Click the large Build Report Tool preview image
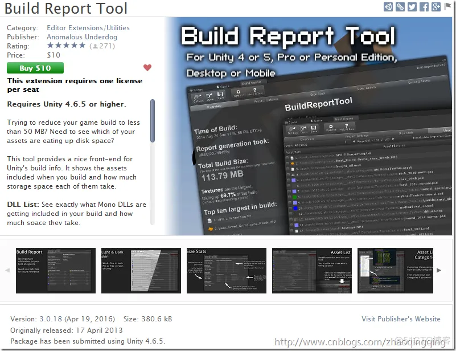The image size is (456, 351). point(309,126)
